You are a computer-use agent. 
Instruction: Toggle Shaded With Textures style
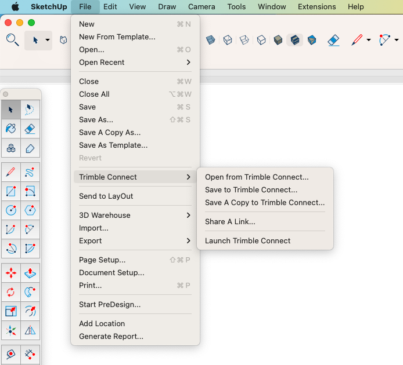coord(295,40)
